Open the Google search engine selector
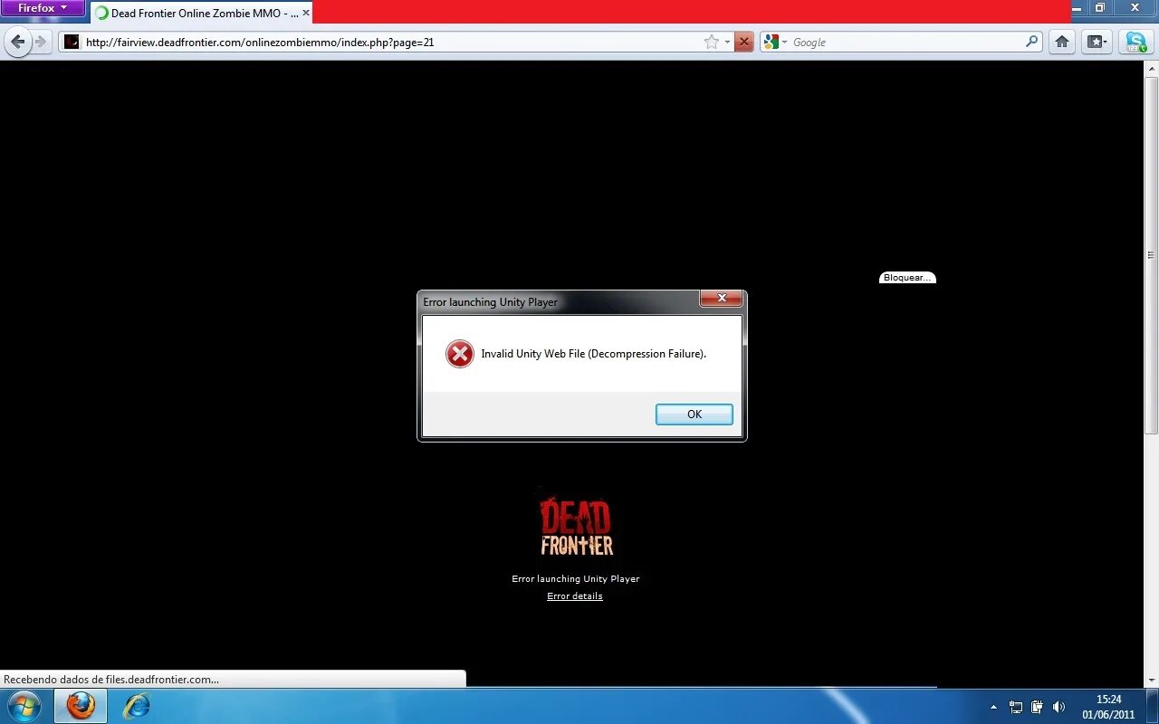This screenshot has width=1159, height=724. coord(776,42)
